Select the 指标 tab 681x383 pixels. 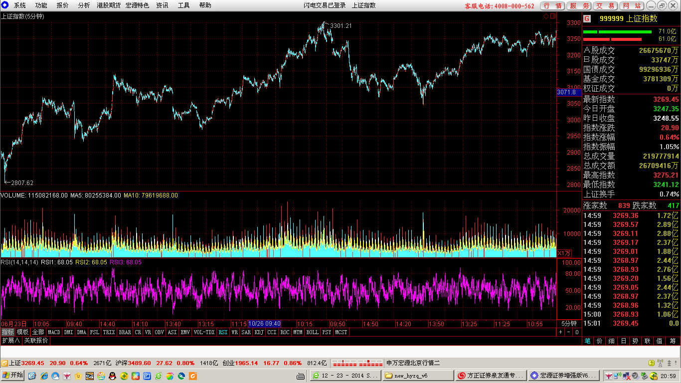tap(8, 332)
